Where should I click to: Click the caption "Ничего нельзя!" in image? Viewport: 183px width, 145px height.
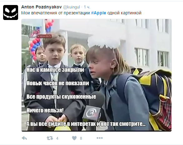[x=45, y=110]
